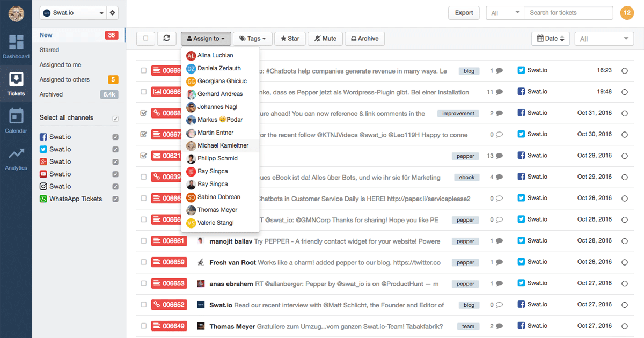
Task: Assign to Gerhard Andreas
Action: click(221, 94)
